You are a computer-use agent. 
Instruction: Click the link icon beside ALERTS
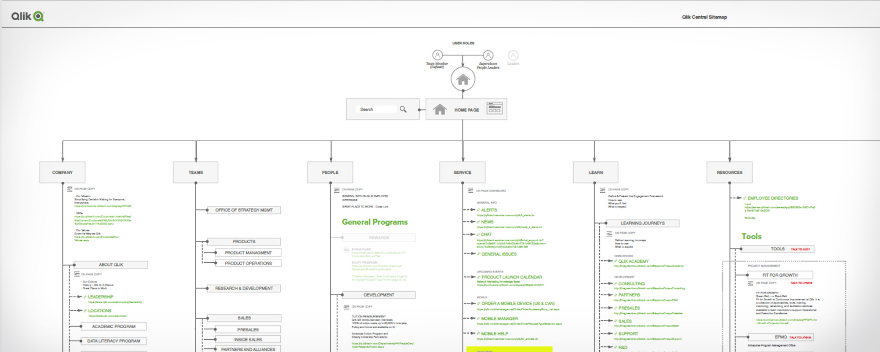pos(479,210)
